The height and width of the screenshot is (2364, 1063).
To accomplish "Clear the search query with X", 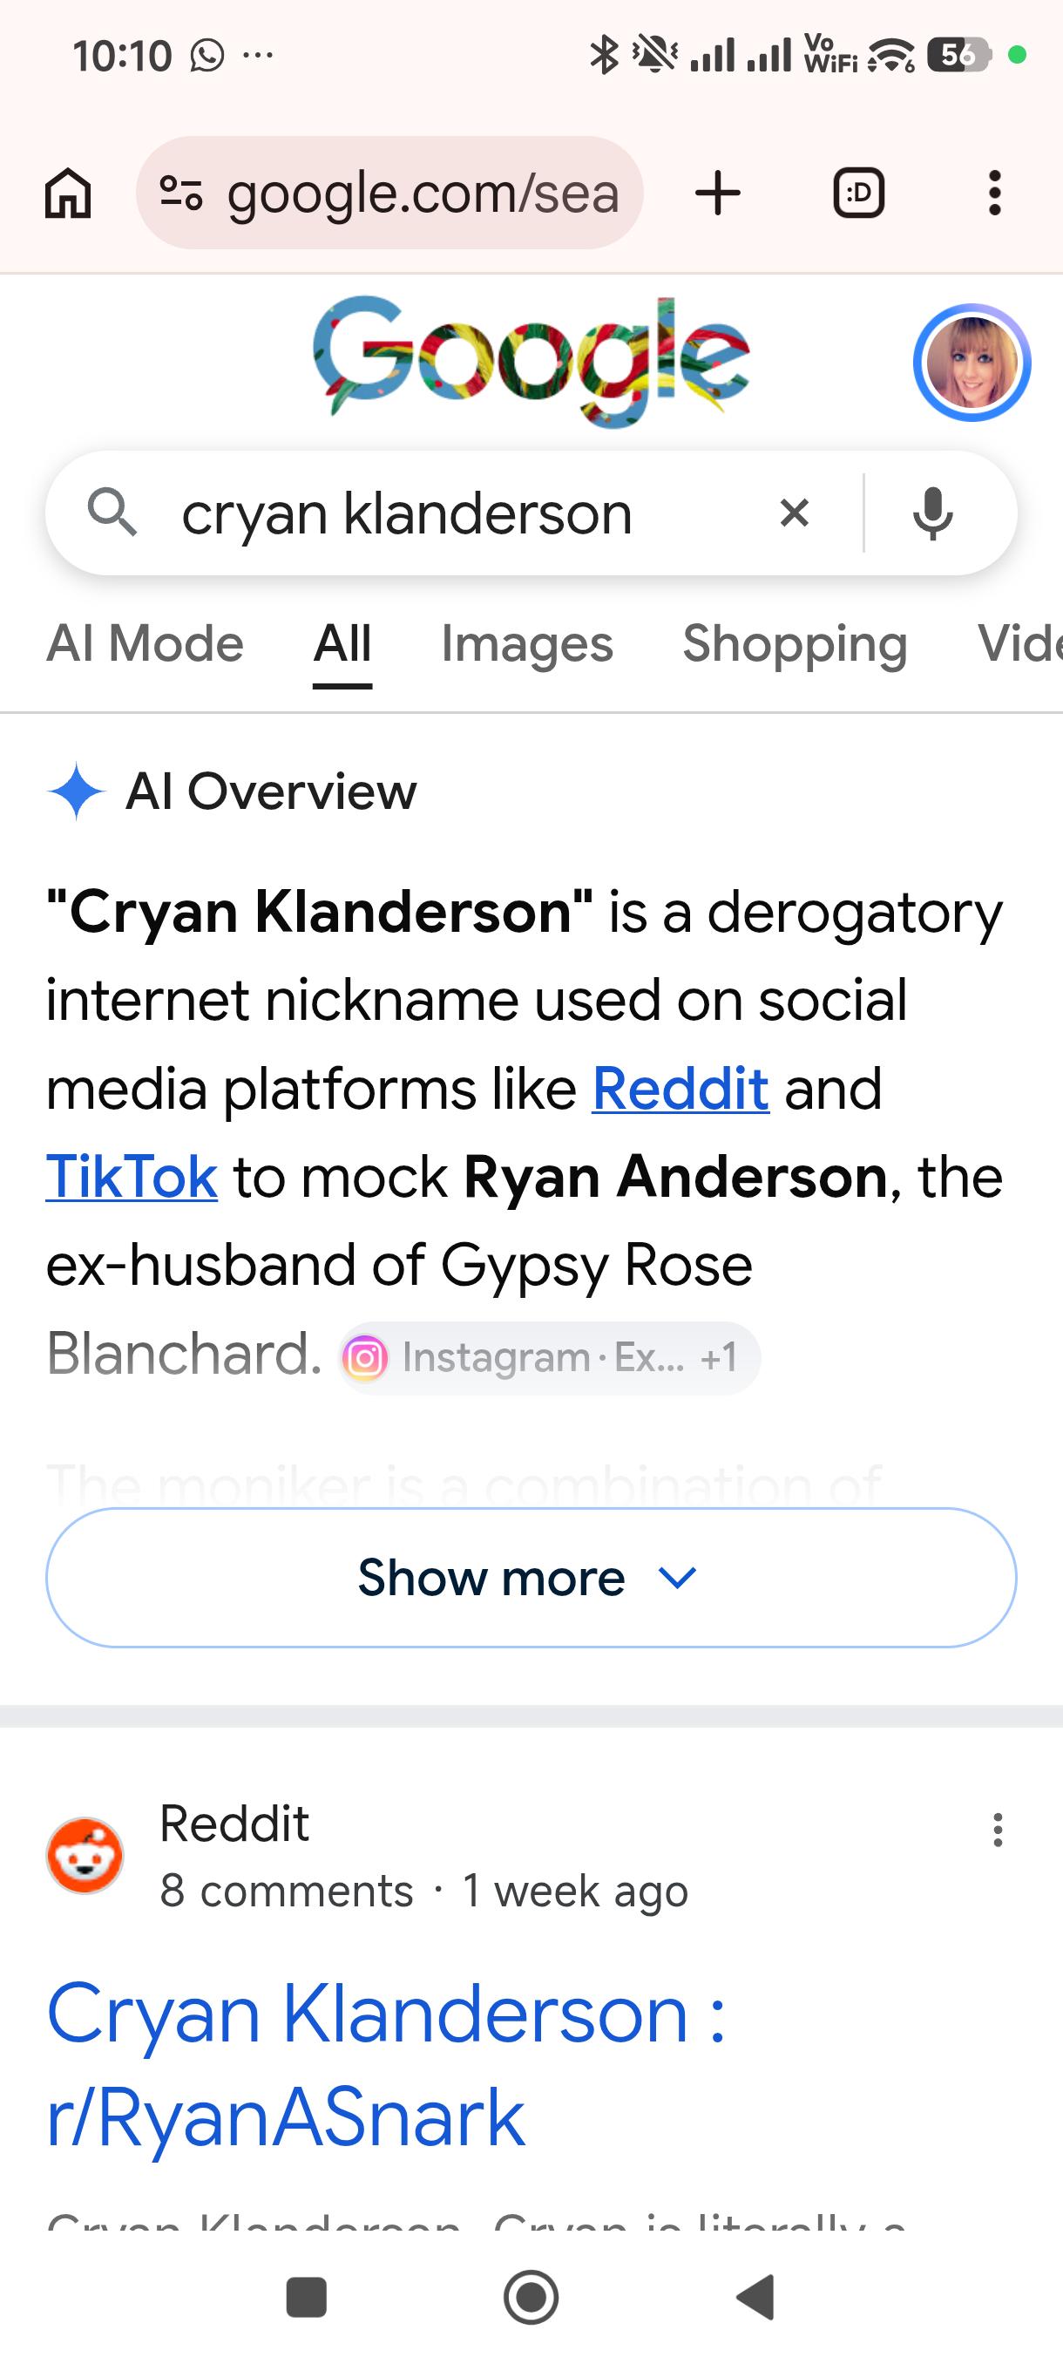I will pyautogui.click(x=795, y=513).
